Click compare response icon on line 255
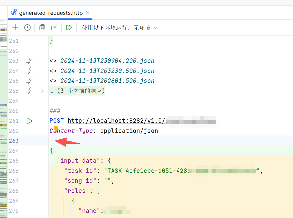Image resolution: width=293 pixels, height=218 pixels. coord(30,81)
